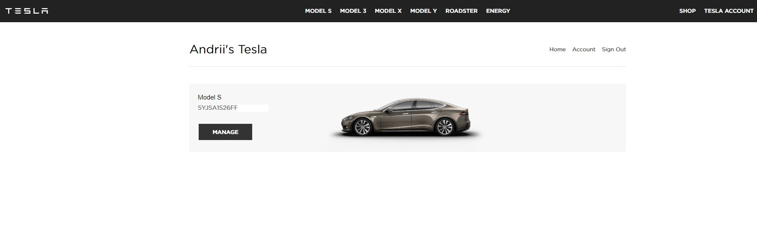
Task: Open the Tesla Account link
Action: 729,11
